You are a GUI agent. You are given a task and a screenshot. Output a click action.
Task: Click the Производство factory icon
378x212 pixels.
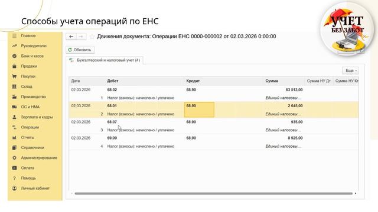[x=14, y=97]
